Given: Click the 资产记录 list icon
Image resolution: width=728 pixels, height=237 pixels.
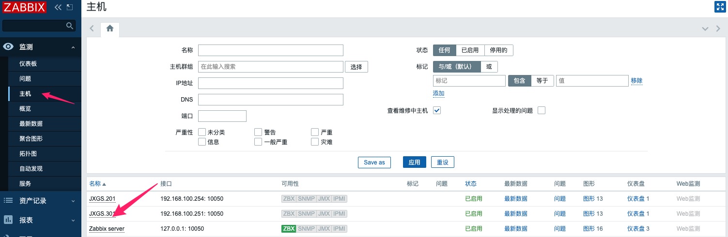Looking at the screenshot, I should [x=8, y=200].
